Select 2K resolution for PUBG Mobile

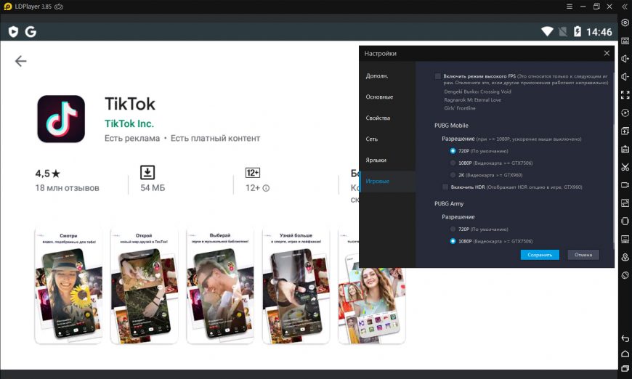(453, 175)
